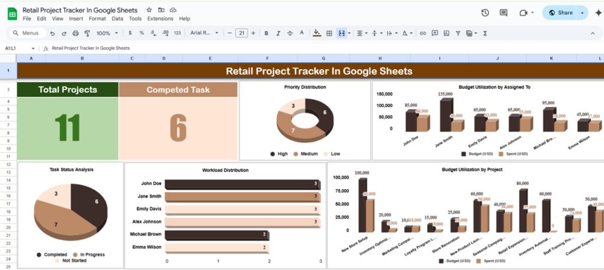Open horizontal align dropdown
The width and height of the screenshot is (604, 270).
pos(362,34)
